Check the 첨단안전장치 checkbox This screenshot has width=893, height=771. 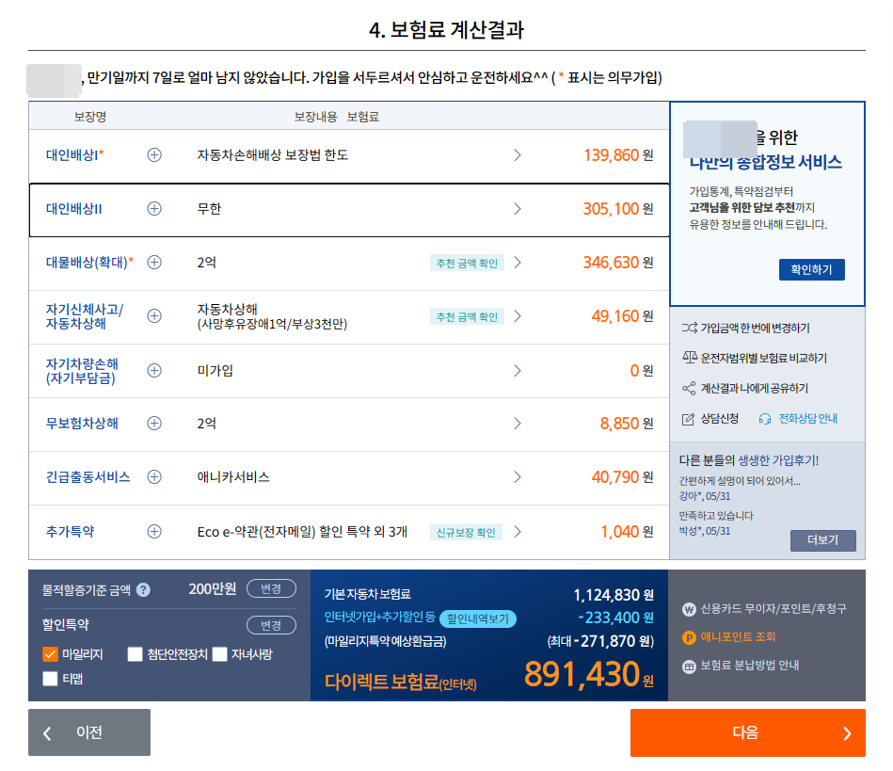pos(135,654)
